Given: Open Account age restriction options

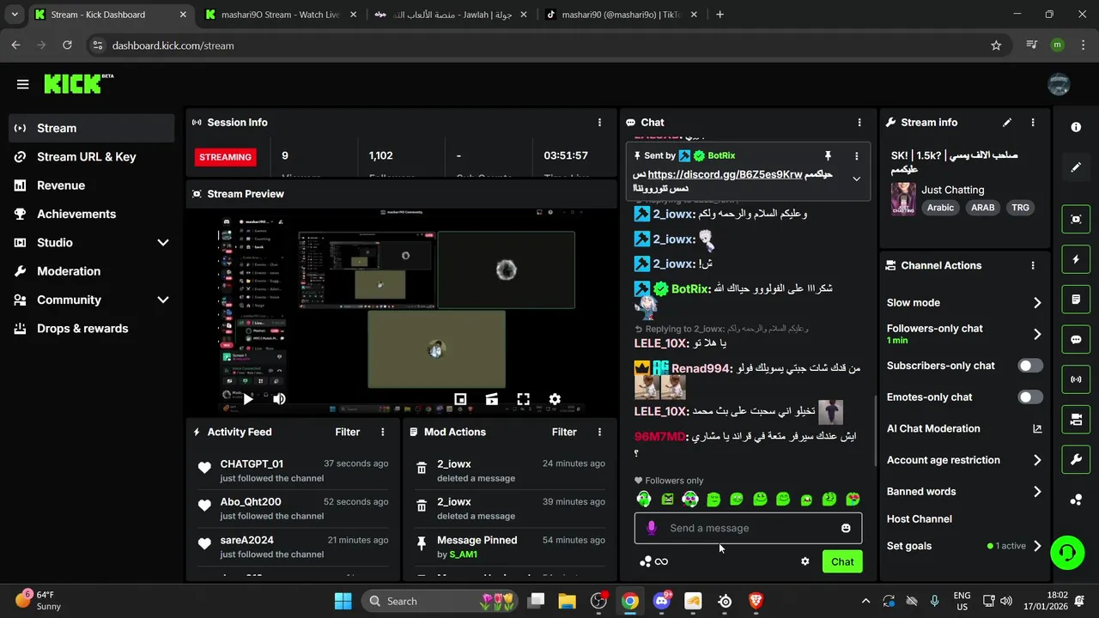Looking at the screenshot, I should [x=964, y=460].
